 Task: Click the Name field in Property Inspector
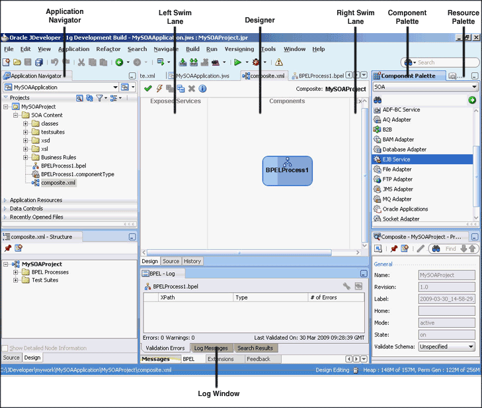pyautogui.click(x=446, y=275)
